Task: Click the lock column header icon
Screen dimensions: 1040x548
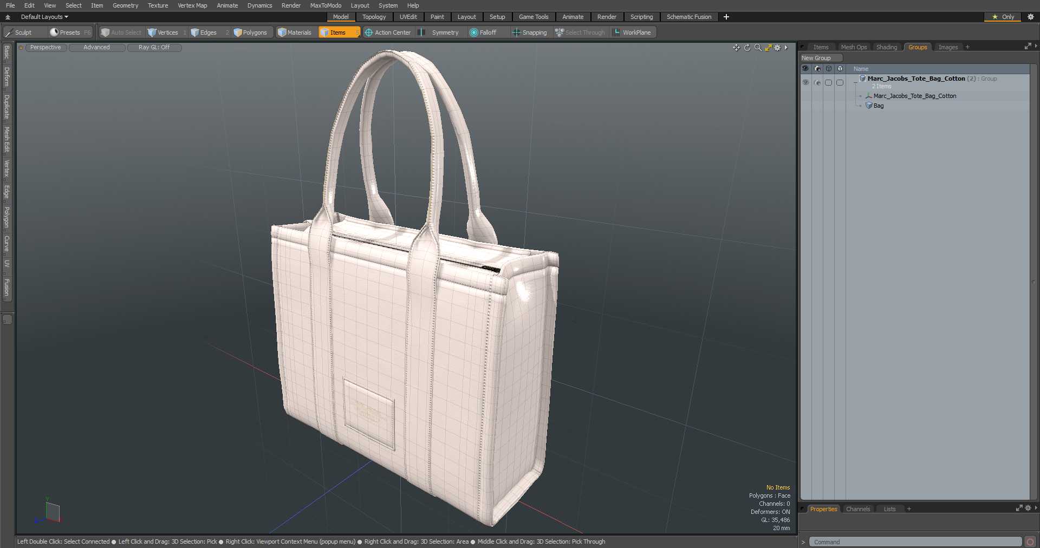Action: (x=828, y=69)
